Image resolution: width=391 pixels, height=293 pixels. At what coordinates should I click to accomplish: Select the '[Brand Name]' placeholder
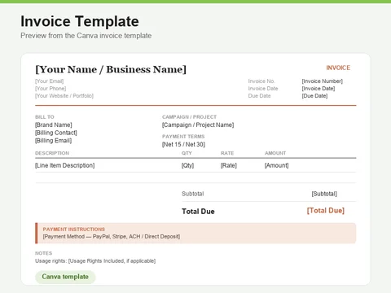click(54, 125)
